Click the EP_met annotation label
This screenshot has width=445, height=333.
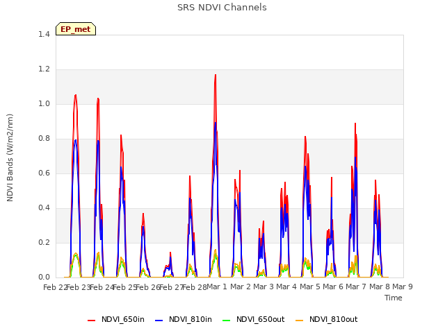[76, 29]
